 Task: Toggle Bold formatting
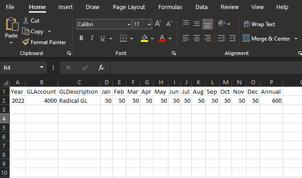(81, 38)
